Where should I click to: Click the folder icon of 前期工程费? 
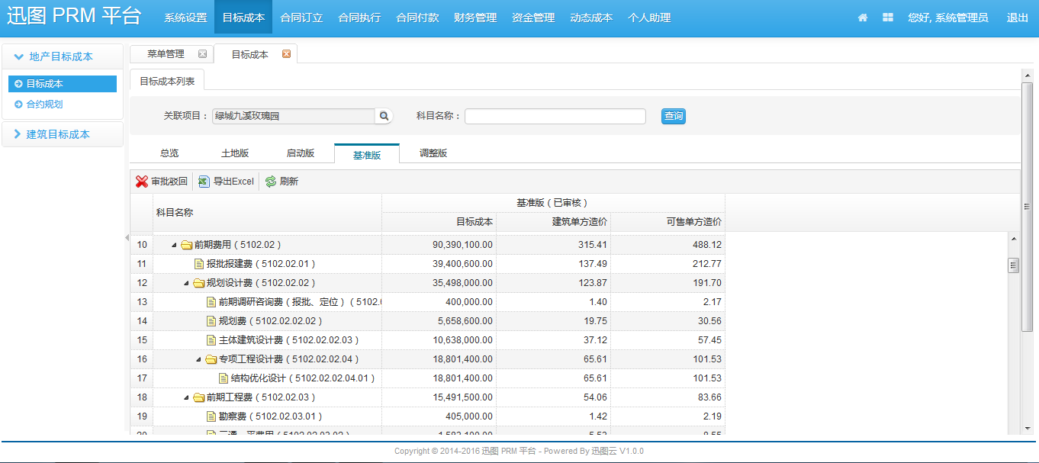[198, 397]
